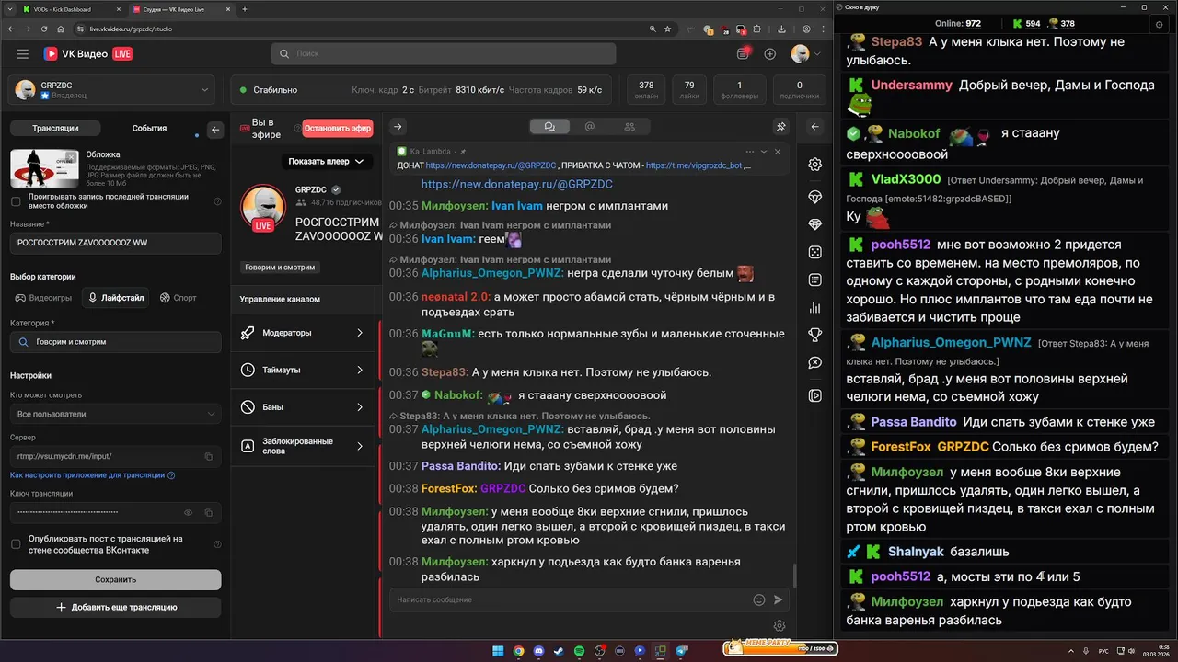
Task: Open the dice icon in right sidebar
Action: (x=815, y=252)
